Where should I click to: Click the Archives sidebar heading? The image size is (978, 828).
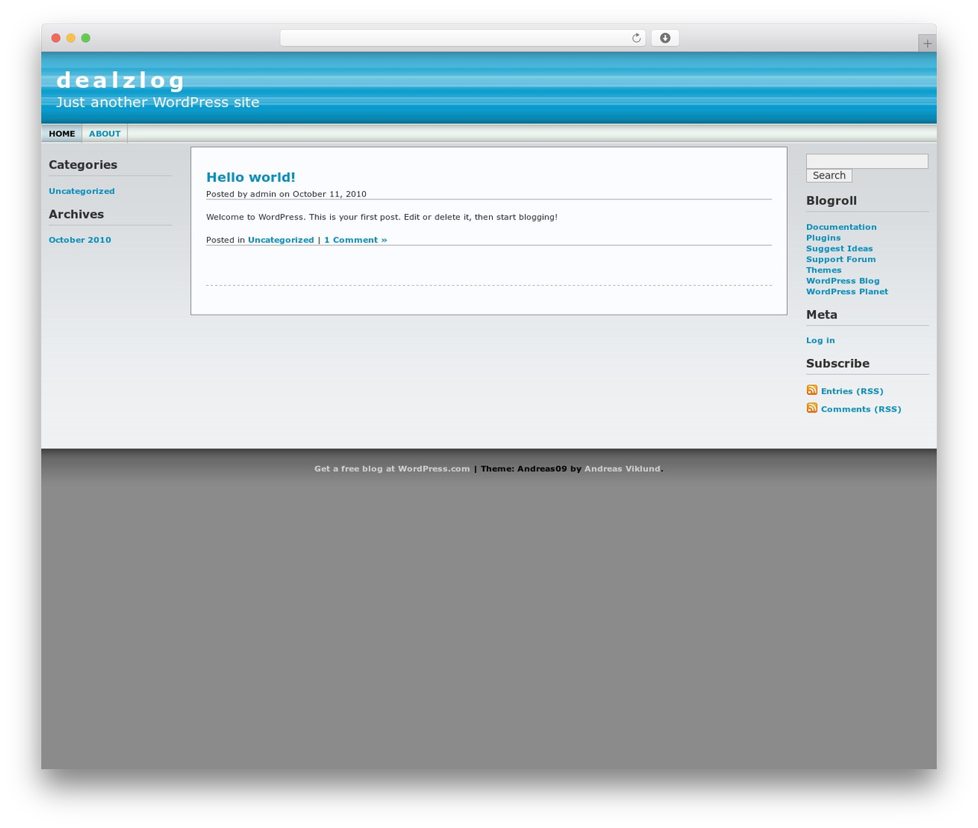tap(76, 215)
